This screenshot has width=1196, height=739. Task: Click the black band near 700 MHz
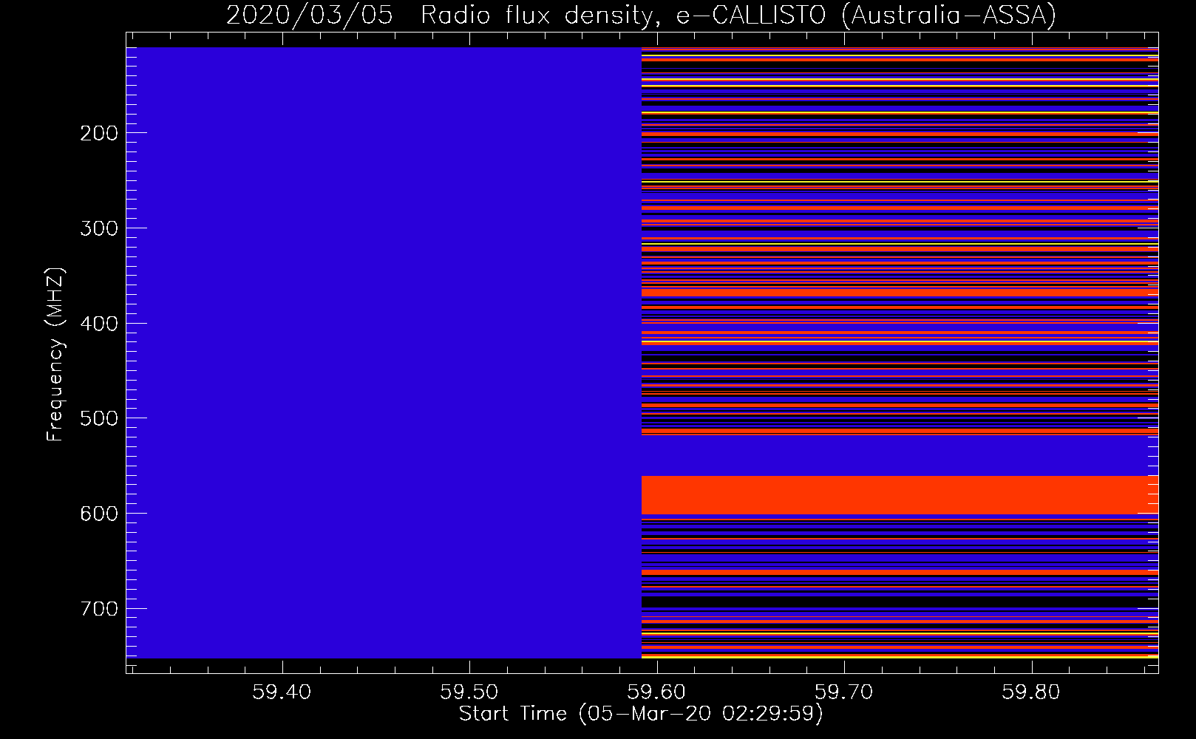click(x=900, y=602)
